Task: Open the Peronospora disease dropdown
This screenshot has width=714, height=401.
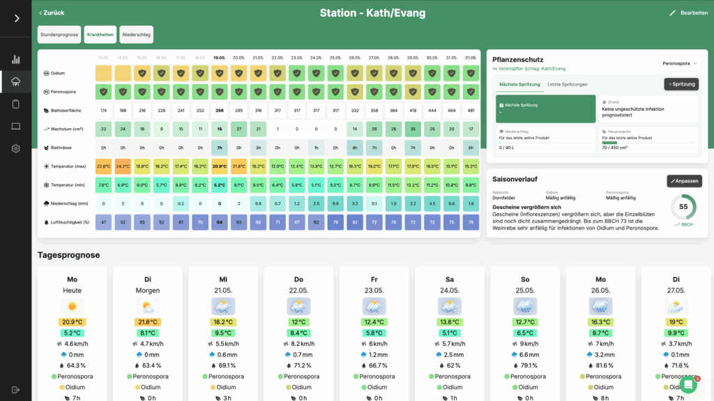Action: tap(680, 63)
